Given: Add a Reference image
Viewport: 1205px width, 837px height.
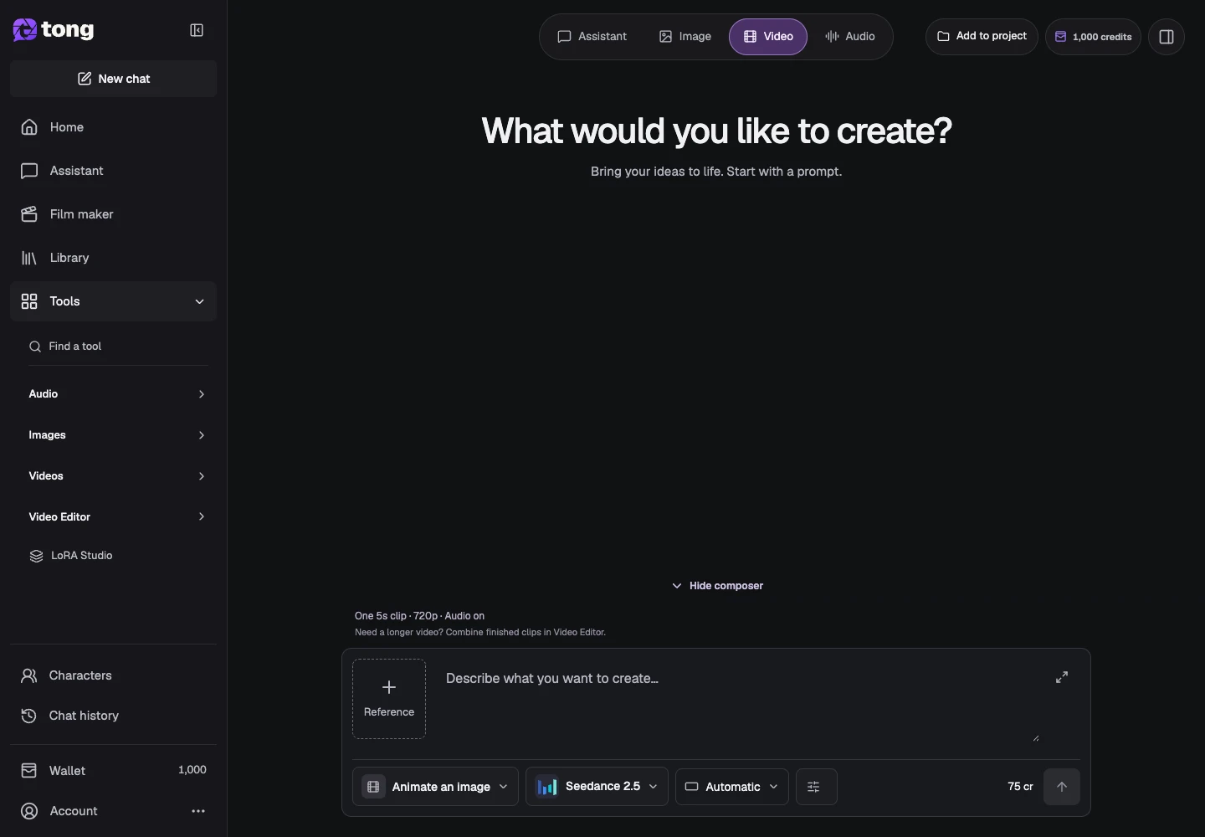Looking at the screenshot, I should pos(389,699).
